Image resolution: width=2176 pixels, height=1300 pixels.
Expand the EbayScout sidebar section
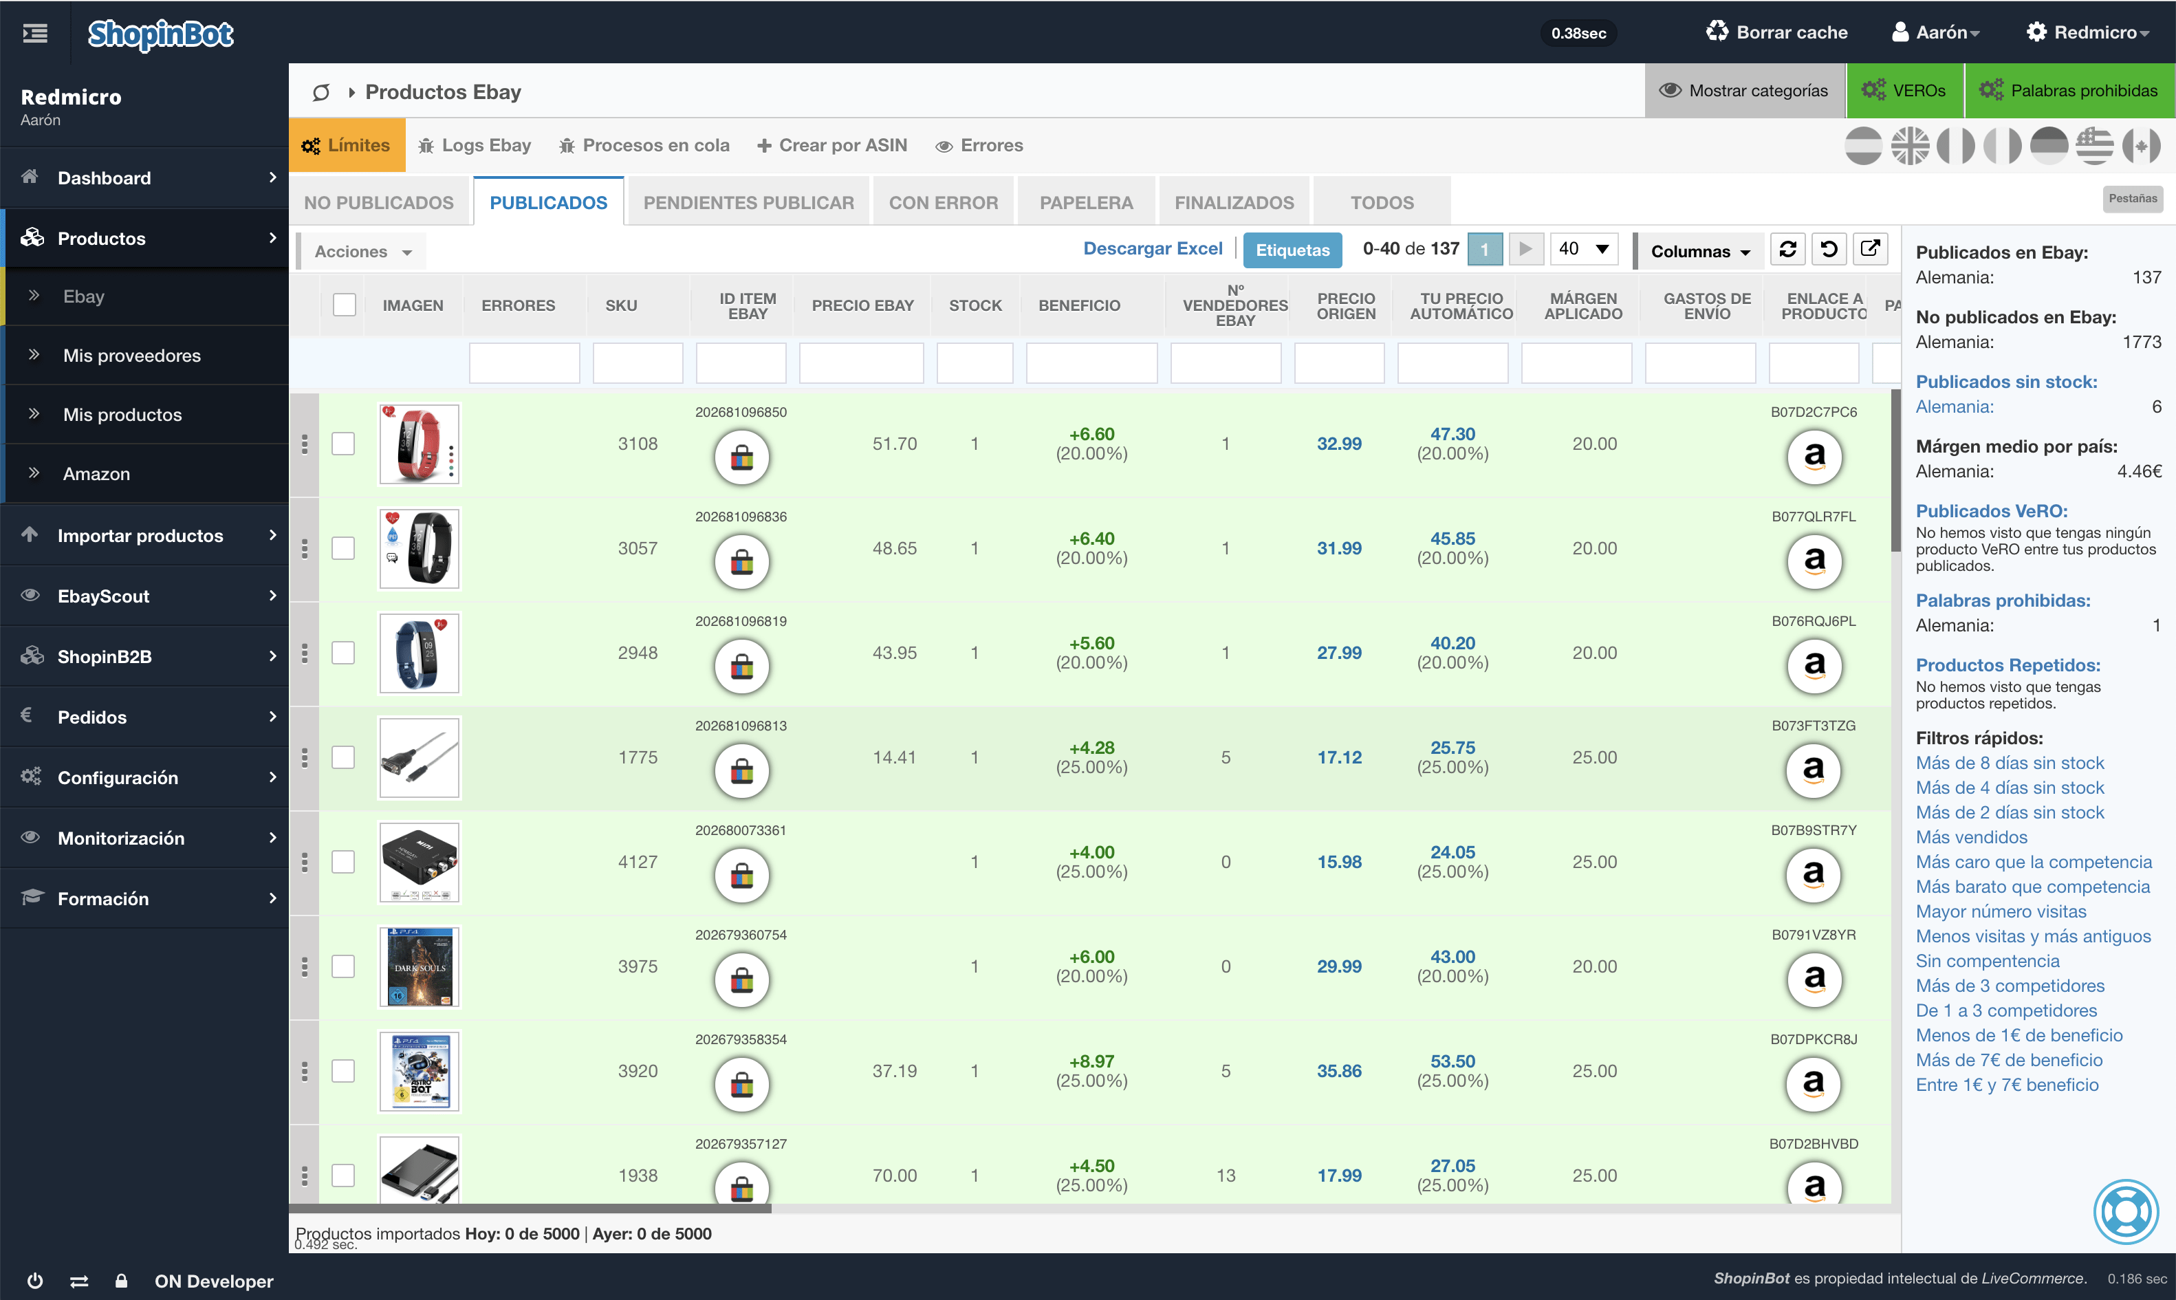(144, 596)
